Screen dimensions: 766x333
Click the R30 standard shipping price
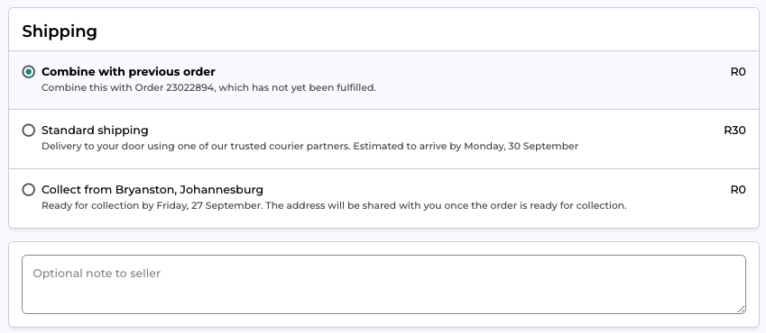734,130
